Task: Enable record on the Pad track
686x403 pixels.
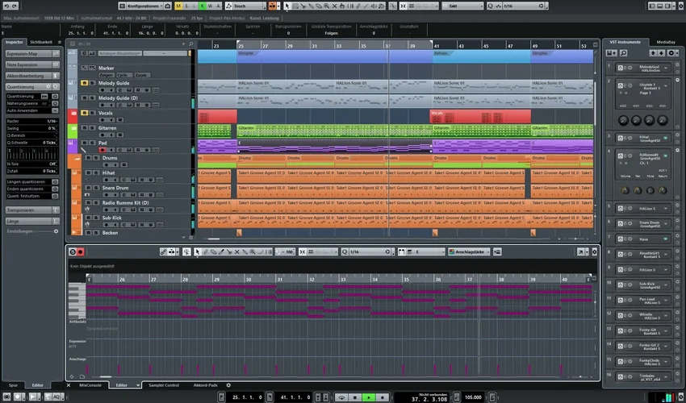Action: pos(102,150)
